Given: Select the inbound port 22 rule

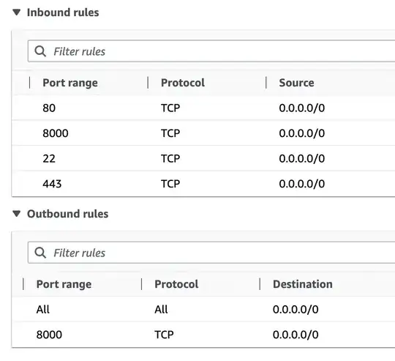Looking at the screenshot, I should tap(203, 158).
